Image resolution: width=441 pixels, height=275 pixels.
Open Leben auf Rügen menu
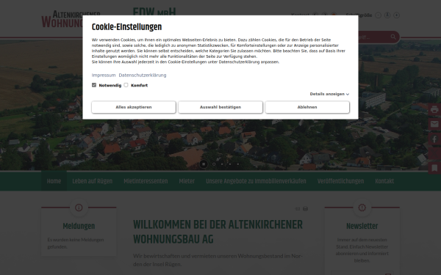[93, 181]
